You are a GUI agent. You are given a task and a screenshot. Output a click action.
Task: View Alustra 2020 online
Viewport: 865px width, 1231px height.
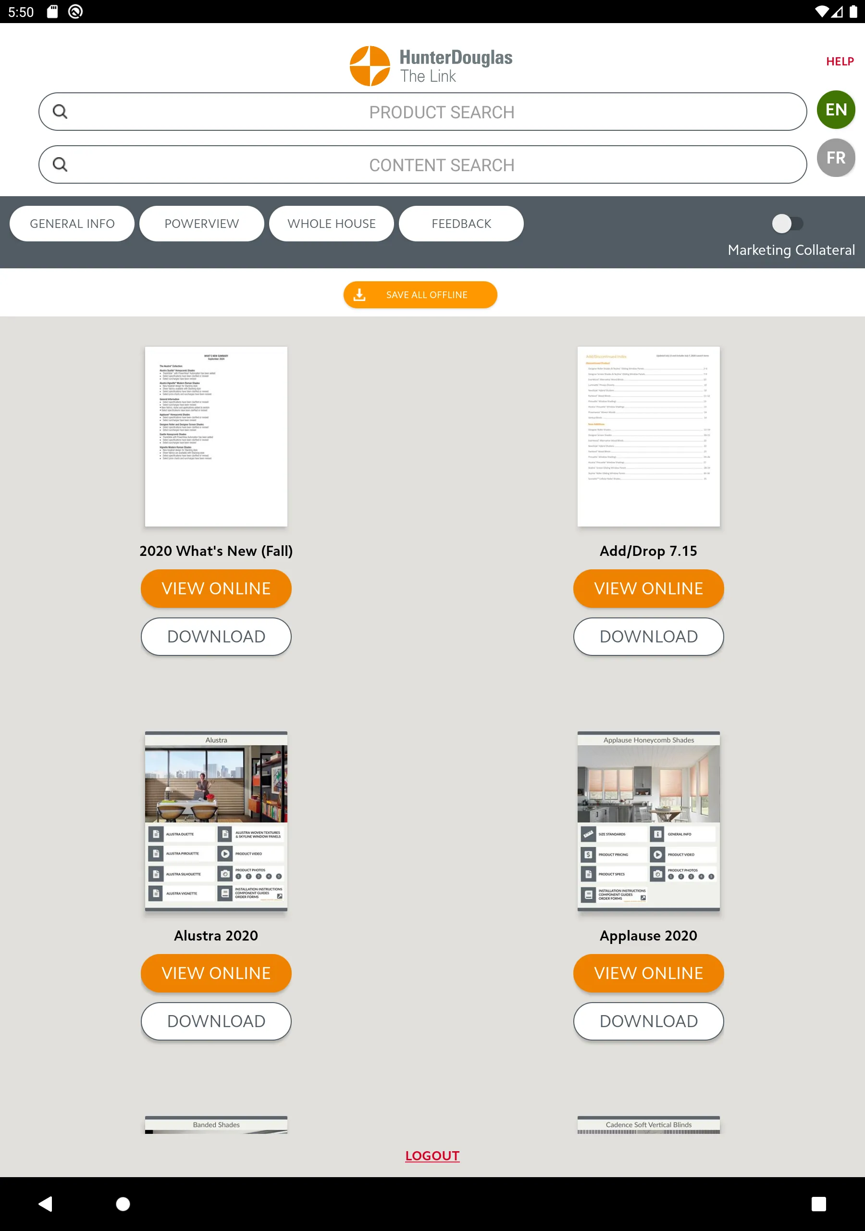pyautogui.click(x=216, y=973)
